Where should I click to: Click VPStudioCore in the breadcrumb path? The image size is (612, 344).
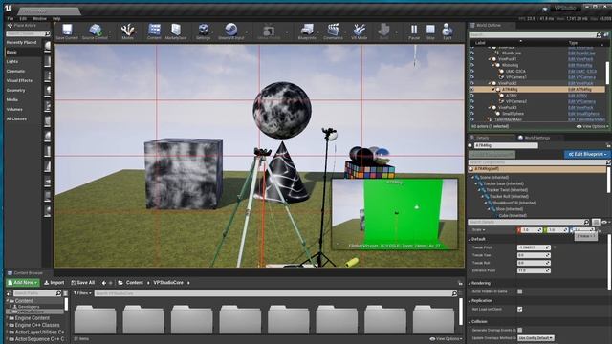point(168,283)
